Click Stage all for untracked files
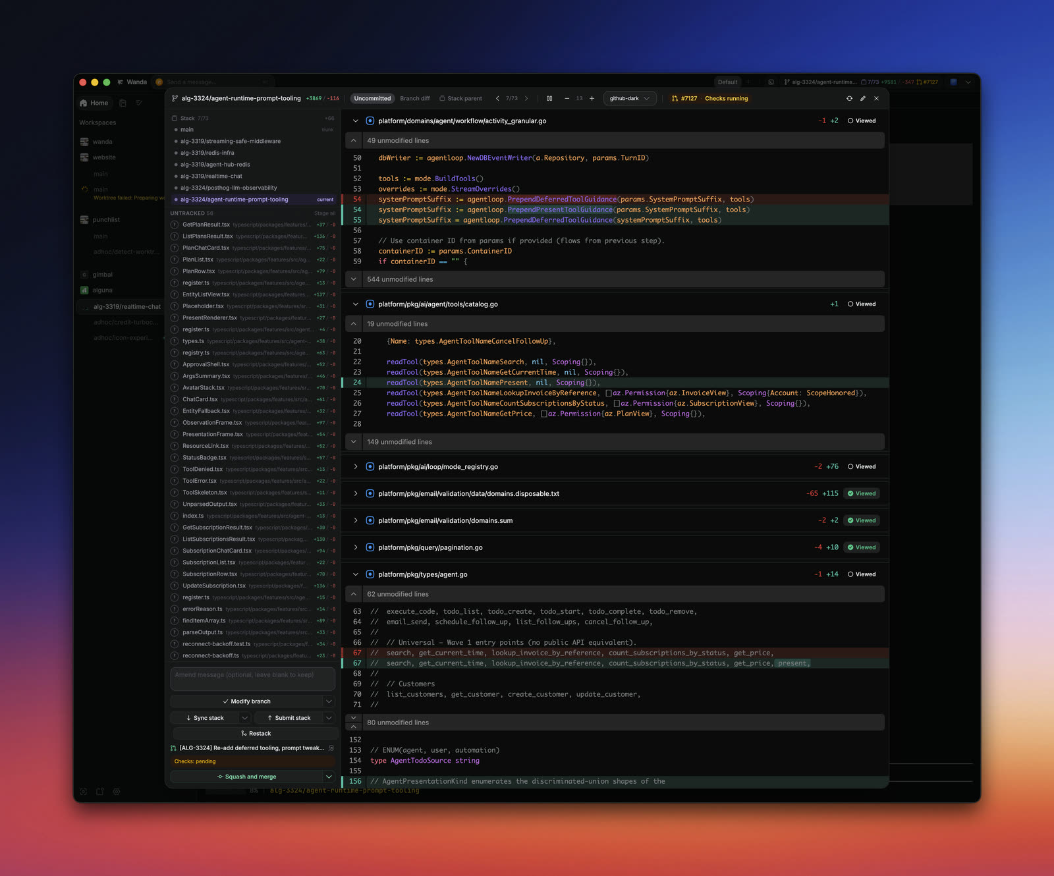The width and height of the screenshot is (1054, 876). 325,213
